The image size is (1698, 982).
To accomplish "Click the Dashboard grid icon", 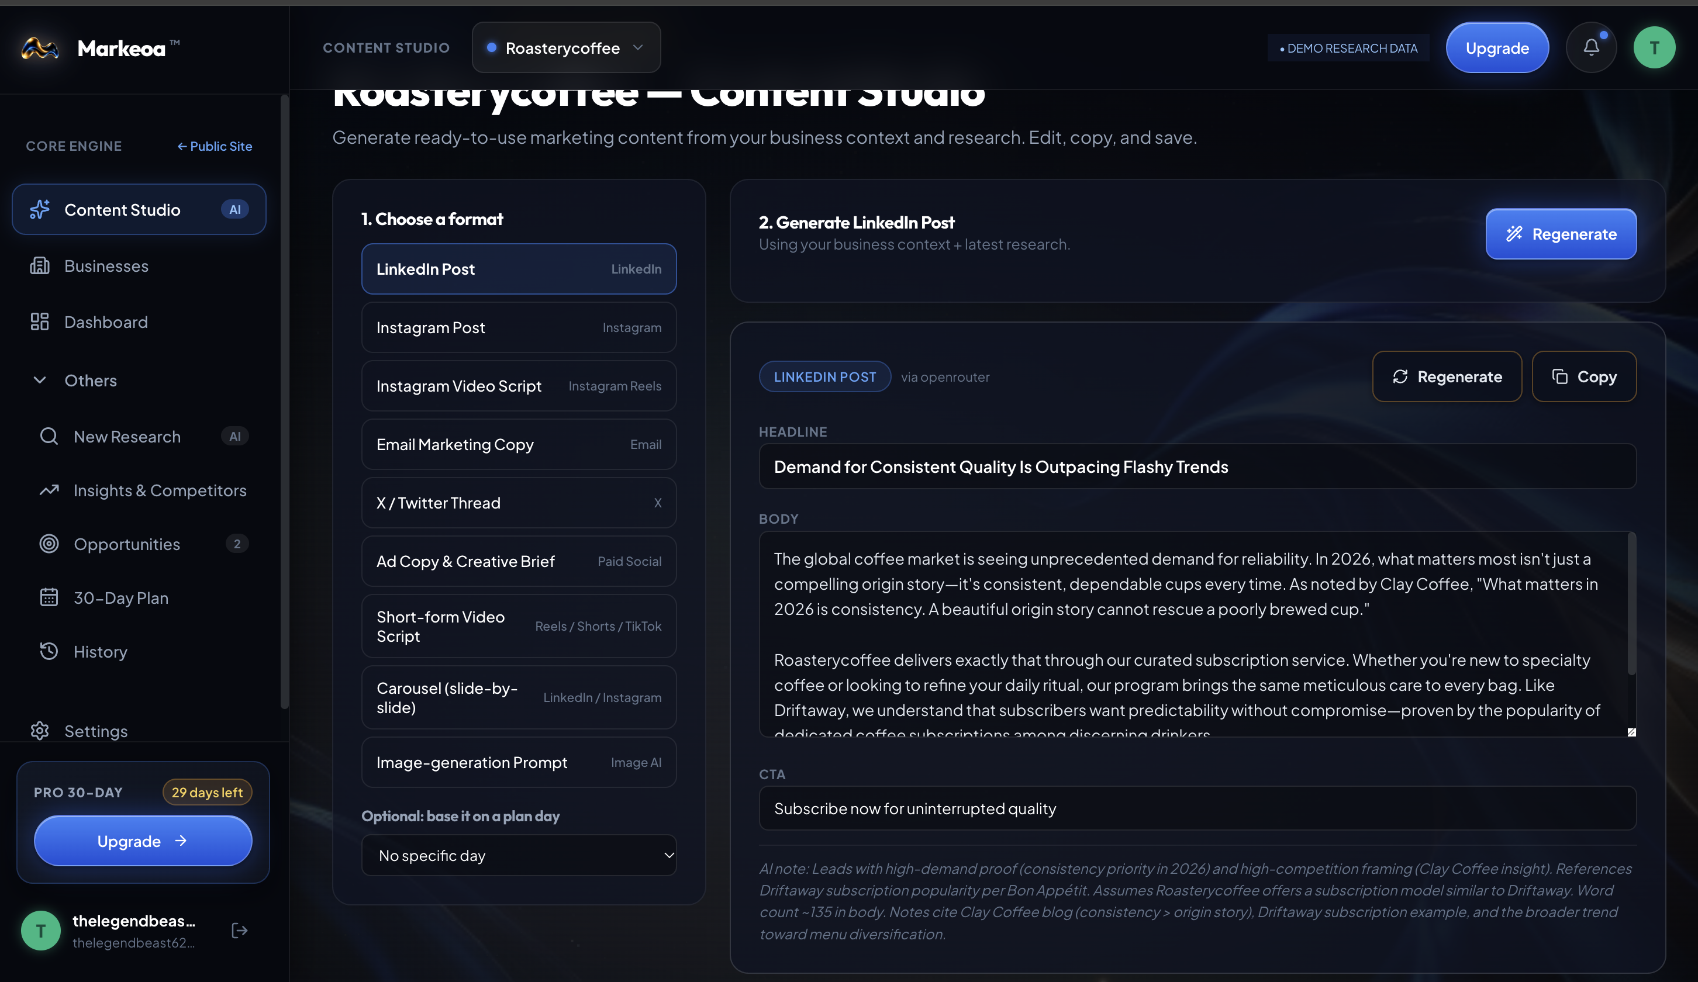I will (x=40, y=321).
